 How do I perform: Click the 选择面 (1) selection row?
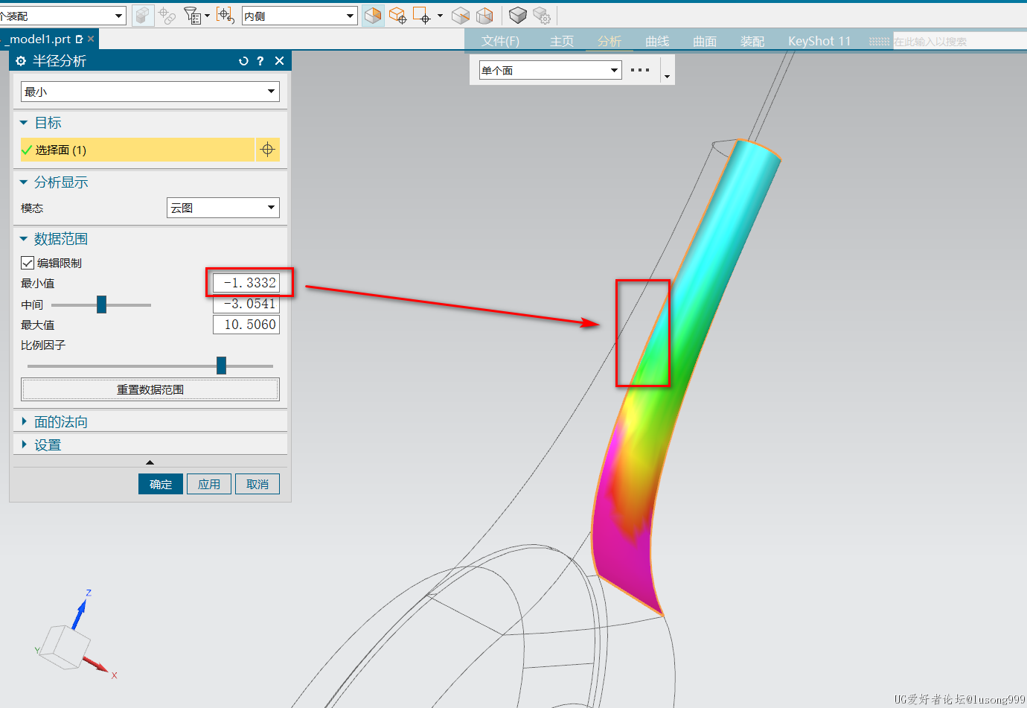(x=138, y=150)
